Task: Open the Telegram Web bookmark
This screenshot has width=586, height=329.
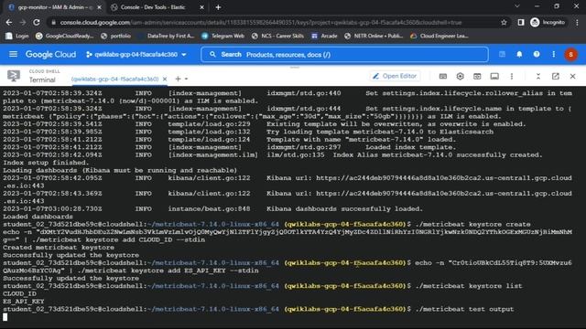Action: click(x=222, y=36)
